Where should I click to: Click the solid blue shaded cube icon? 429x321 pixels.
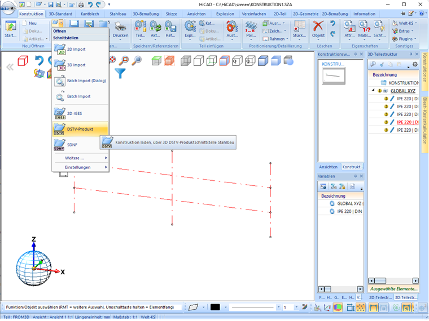coord(276,60)
